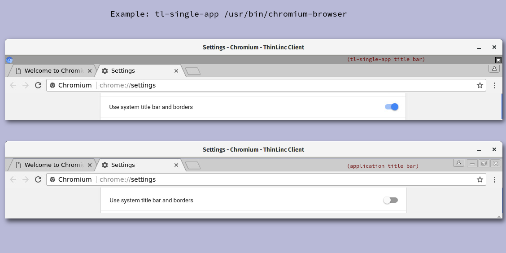
Task: Open a new tab in lower Chromium window
Action: tap(193, 166)
